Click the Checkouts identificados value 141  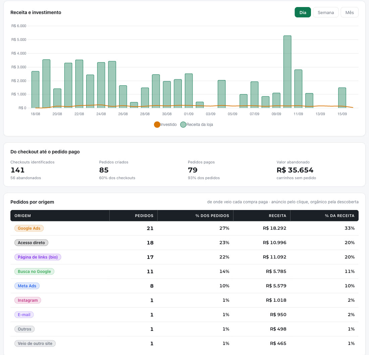click(x=17, y=170)
